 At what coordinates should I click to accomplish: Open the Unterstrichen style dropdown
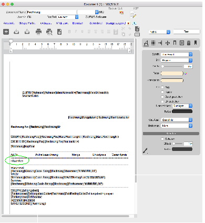(182, 106)
